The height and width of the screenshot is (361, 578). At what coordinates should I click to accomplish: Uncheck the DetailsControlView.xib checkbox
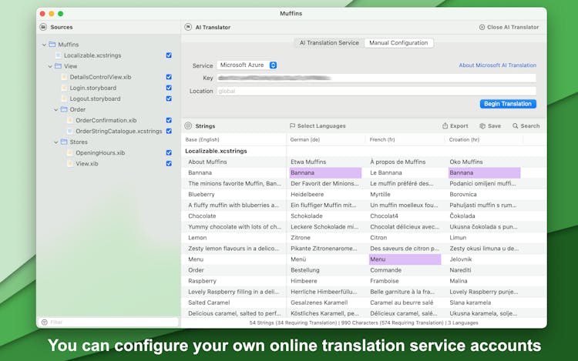pos(169,77)
